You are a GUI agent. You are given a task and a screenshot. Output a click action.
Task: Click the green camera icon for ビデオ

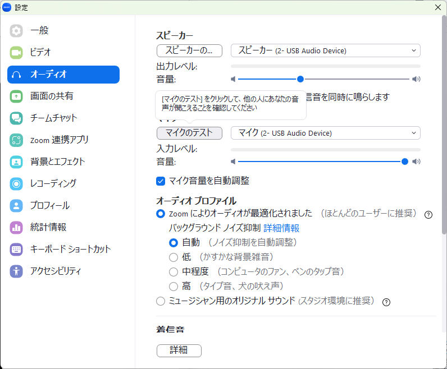pyautogui.click(x=16, y=52)
